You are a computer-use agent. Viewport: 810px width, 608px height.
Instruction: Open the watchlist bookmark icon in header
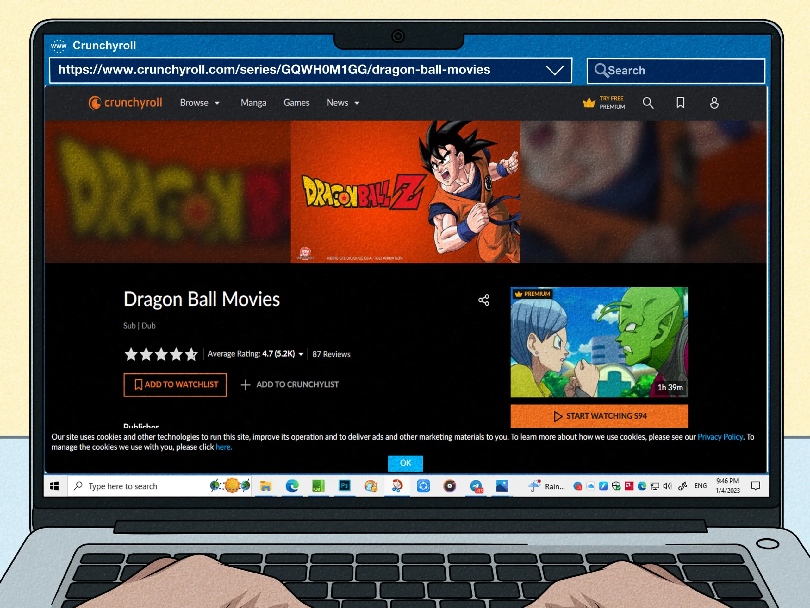[680, 103]
